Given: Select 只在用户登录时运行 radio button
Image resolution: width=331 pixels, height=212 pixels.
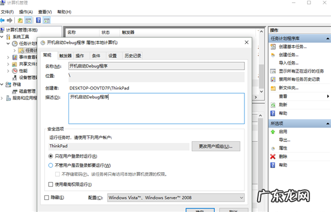Looking at the screenshot, I should [50, 156].
